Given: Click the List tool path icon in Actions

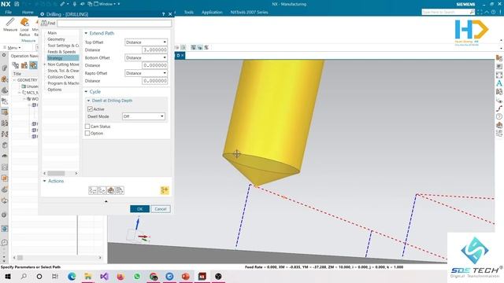Looking at the screenshot, I should tap(120, 190).
